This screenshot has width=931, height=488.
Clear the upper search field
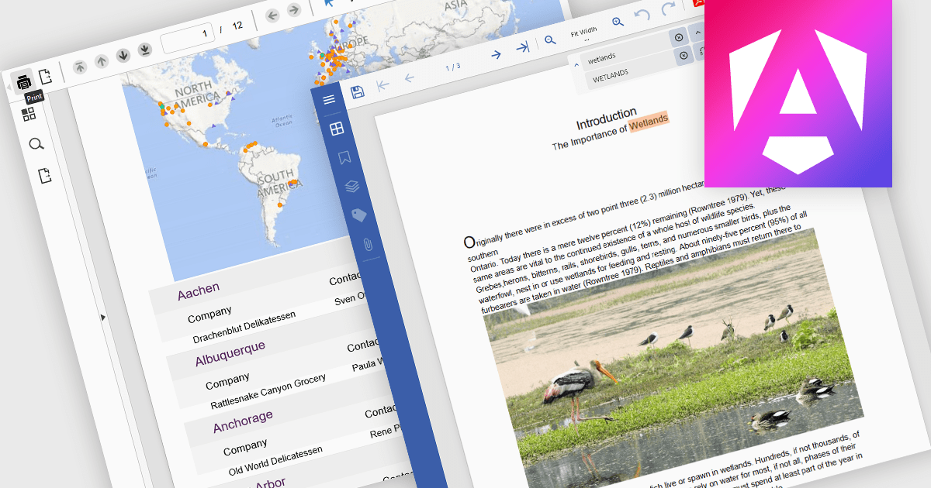click(x=679, y=37)
